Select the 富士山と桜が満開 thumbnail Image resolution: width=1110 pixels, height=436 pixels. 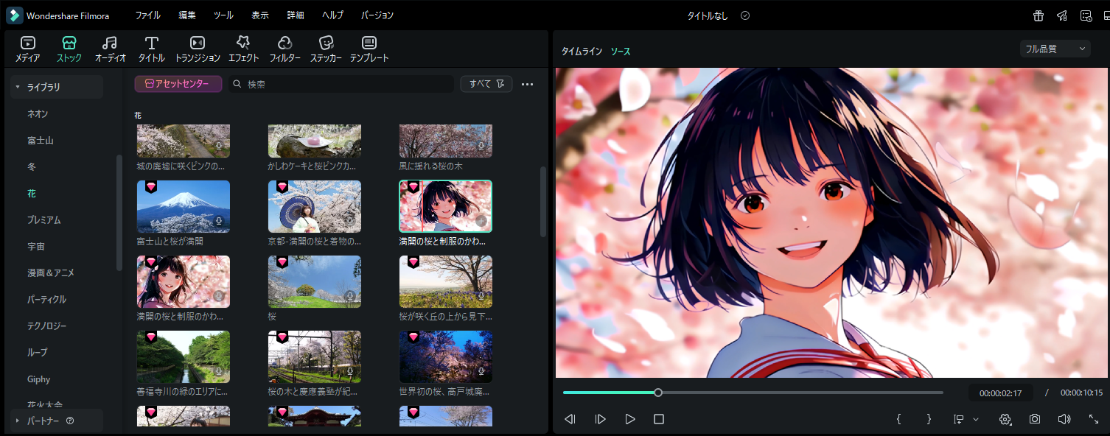(x=183, y=206)
